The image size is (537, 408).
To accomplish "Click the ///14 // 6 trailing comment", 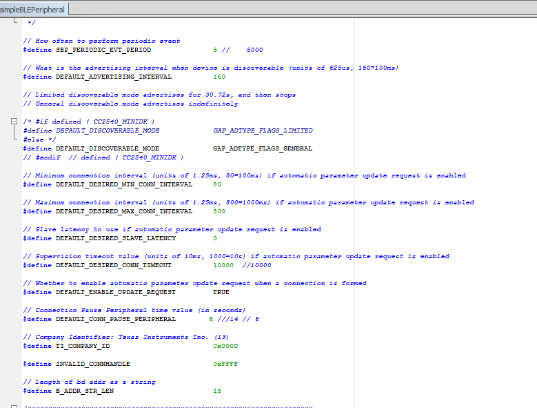I will [x=239, y=319].
